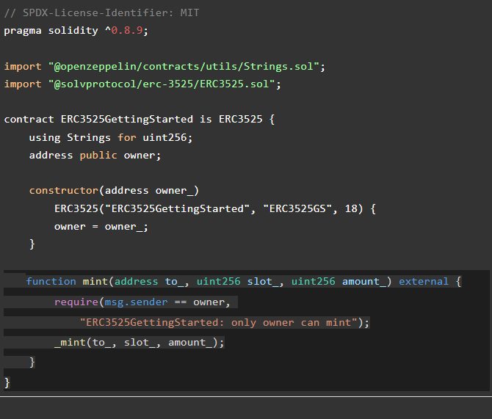Click the number 18 decimals argument

point(352,208)
